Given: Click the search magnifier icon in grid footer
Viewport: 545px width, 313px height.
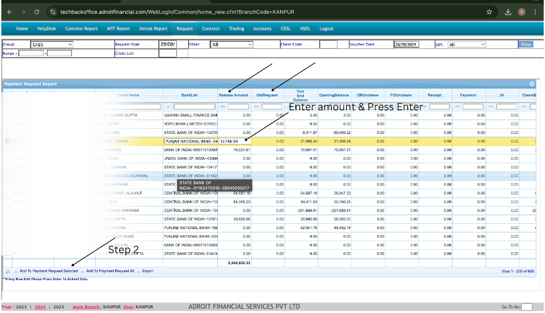Looking at the screenshot, I should tap(7, 271).
